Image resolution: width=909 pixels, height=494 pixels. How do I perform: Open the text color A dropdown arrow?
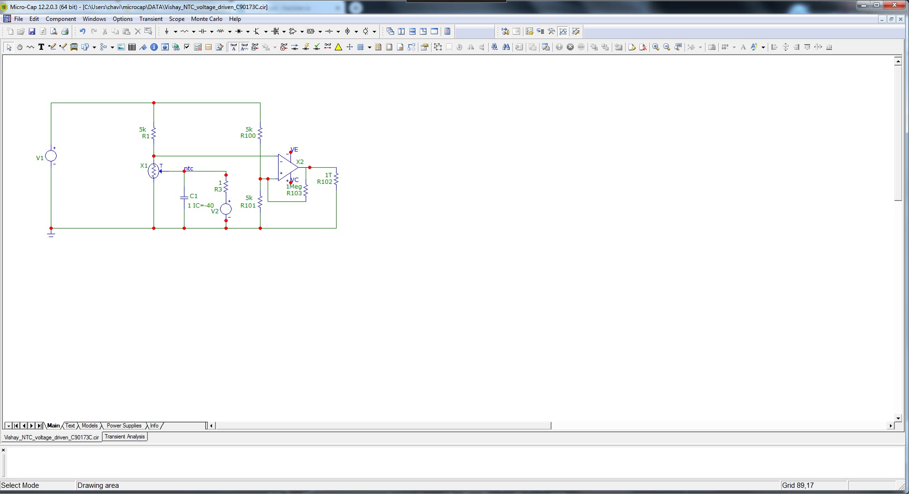click(x=763, y=47)
